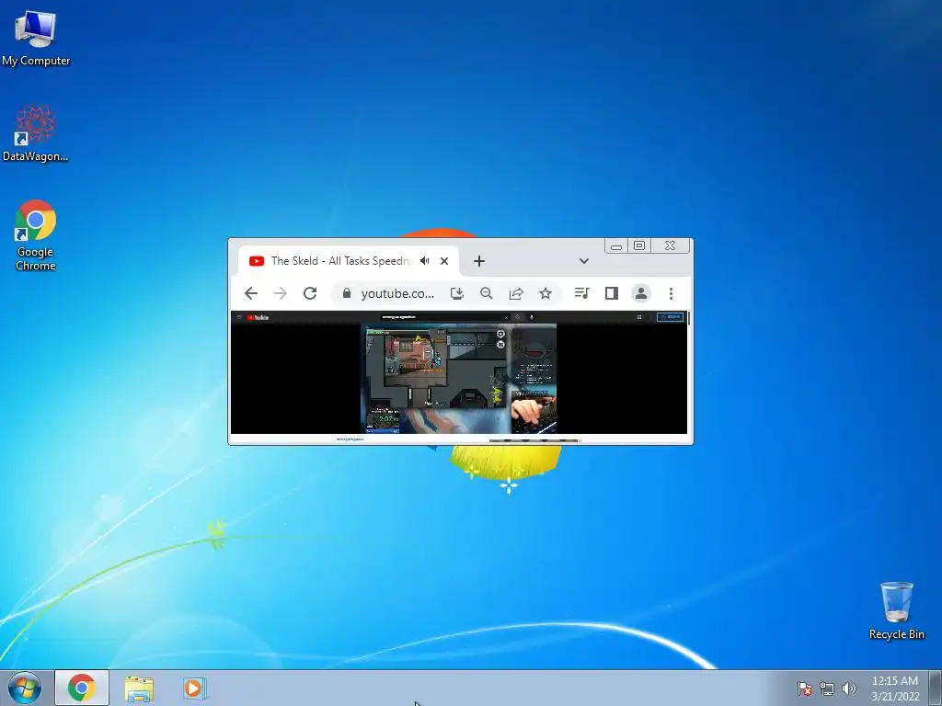Go to YouTube home via logo
942x706 pixels.
258,317
